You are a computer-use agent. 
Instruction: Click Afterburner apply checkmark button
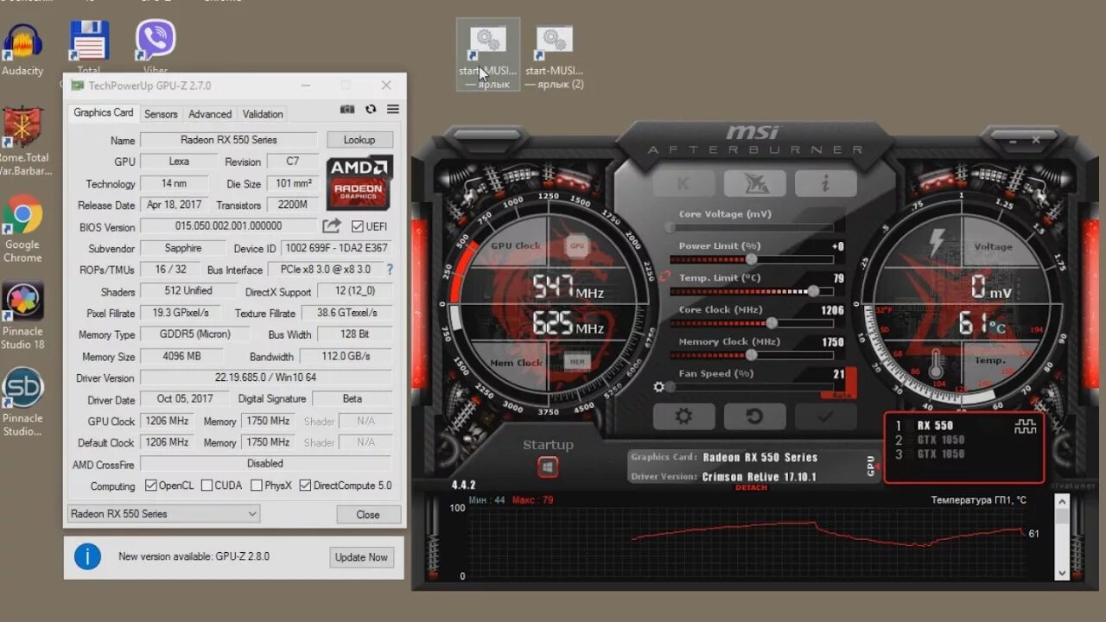tap(825, 416)
